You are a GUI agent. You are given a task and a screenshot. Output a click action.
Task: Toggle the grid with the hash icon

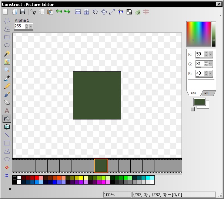point(146,12)
